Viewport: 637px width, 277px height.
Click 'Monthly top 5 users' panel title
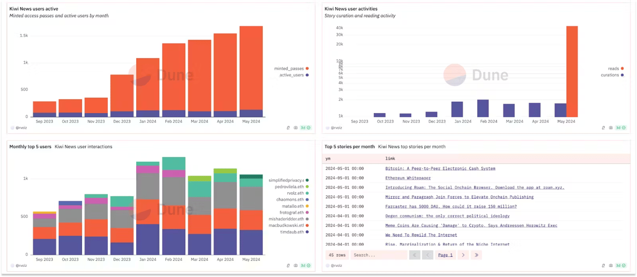coord(30,146)
